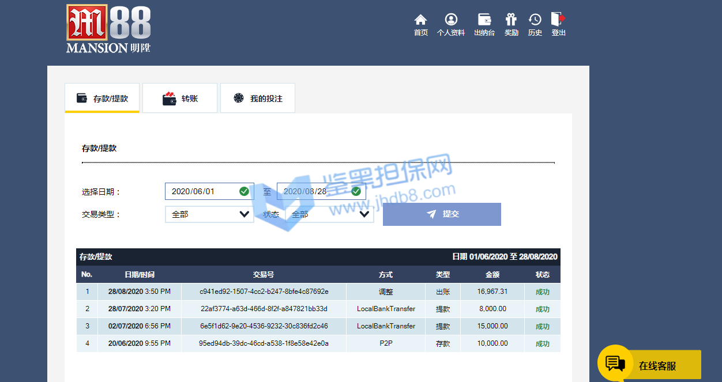Click the M88 Mansion logo
Viewport: 722px width, 382px height.
(x=108, y=29)
